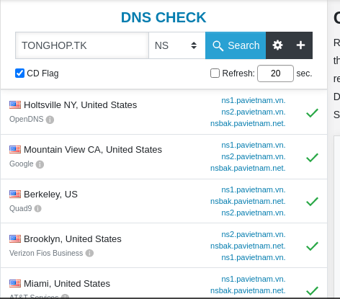
Task: Open nsbak.pavietnam.net. link under Mountain View
Action: (248, 168)
